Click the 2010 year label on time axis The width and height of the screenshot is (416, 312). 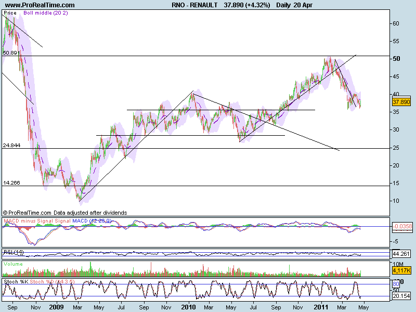(x=188, y=307)
